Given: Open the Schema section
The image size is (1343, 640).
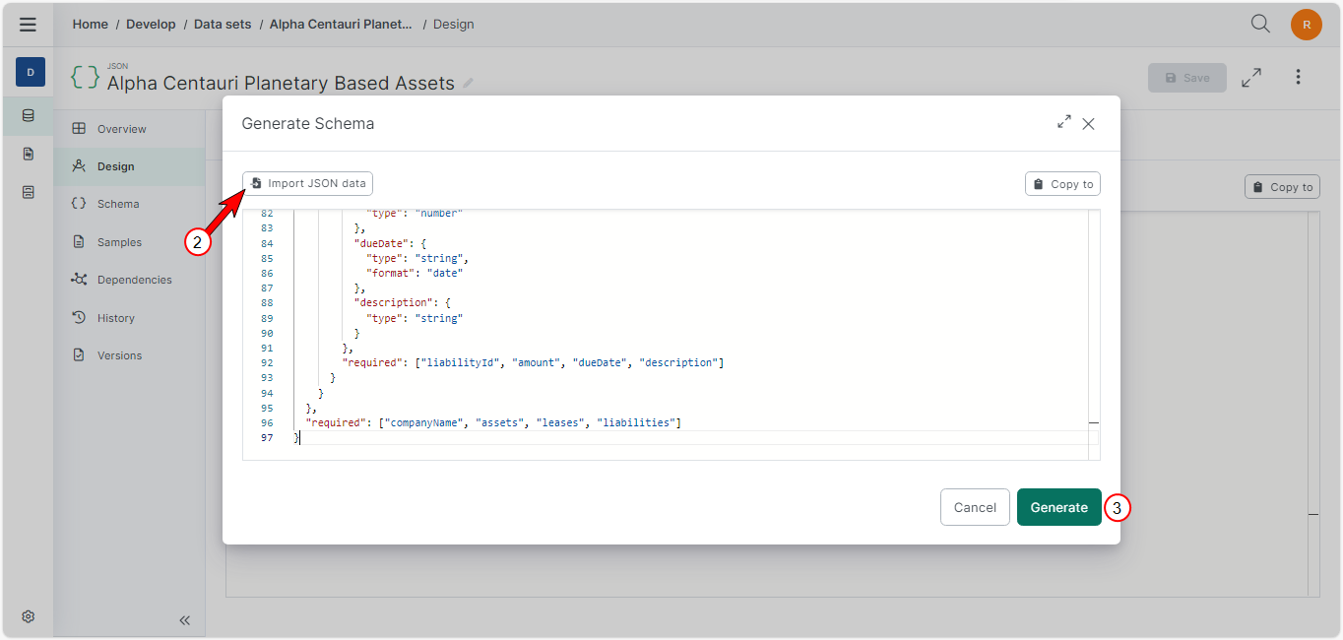Looking at the screenshot, I should coord(129,204).
